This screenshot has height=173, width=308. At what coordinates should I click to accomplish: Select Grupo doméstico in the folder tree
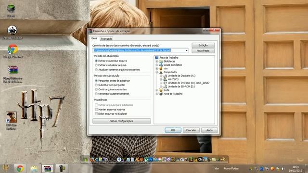(173, 65)
